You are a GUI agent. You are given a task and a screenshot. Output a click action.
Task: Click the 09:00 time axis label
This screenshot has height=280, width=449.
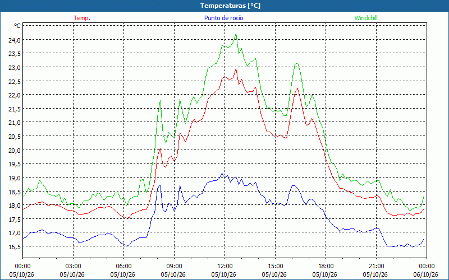tap(174, 267)
